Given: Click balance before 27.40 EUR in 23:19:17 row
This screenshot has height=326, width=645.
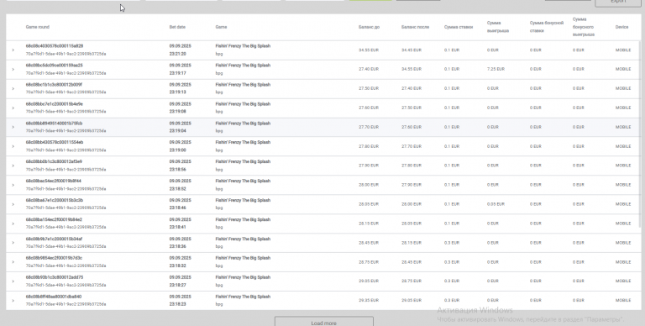Looking at the screenshot, I should pyautogui.click(x=368, y=69).
